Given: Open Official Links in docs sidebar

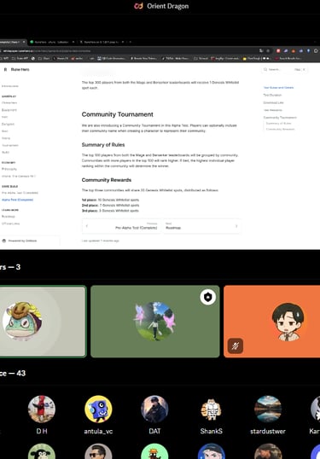Looking at the screenshot, I should point(10,224).
